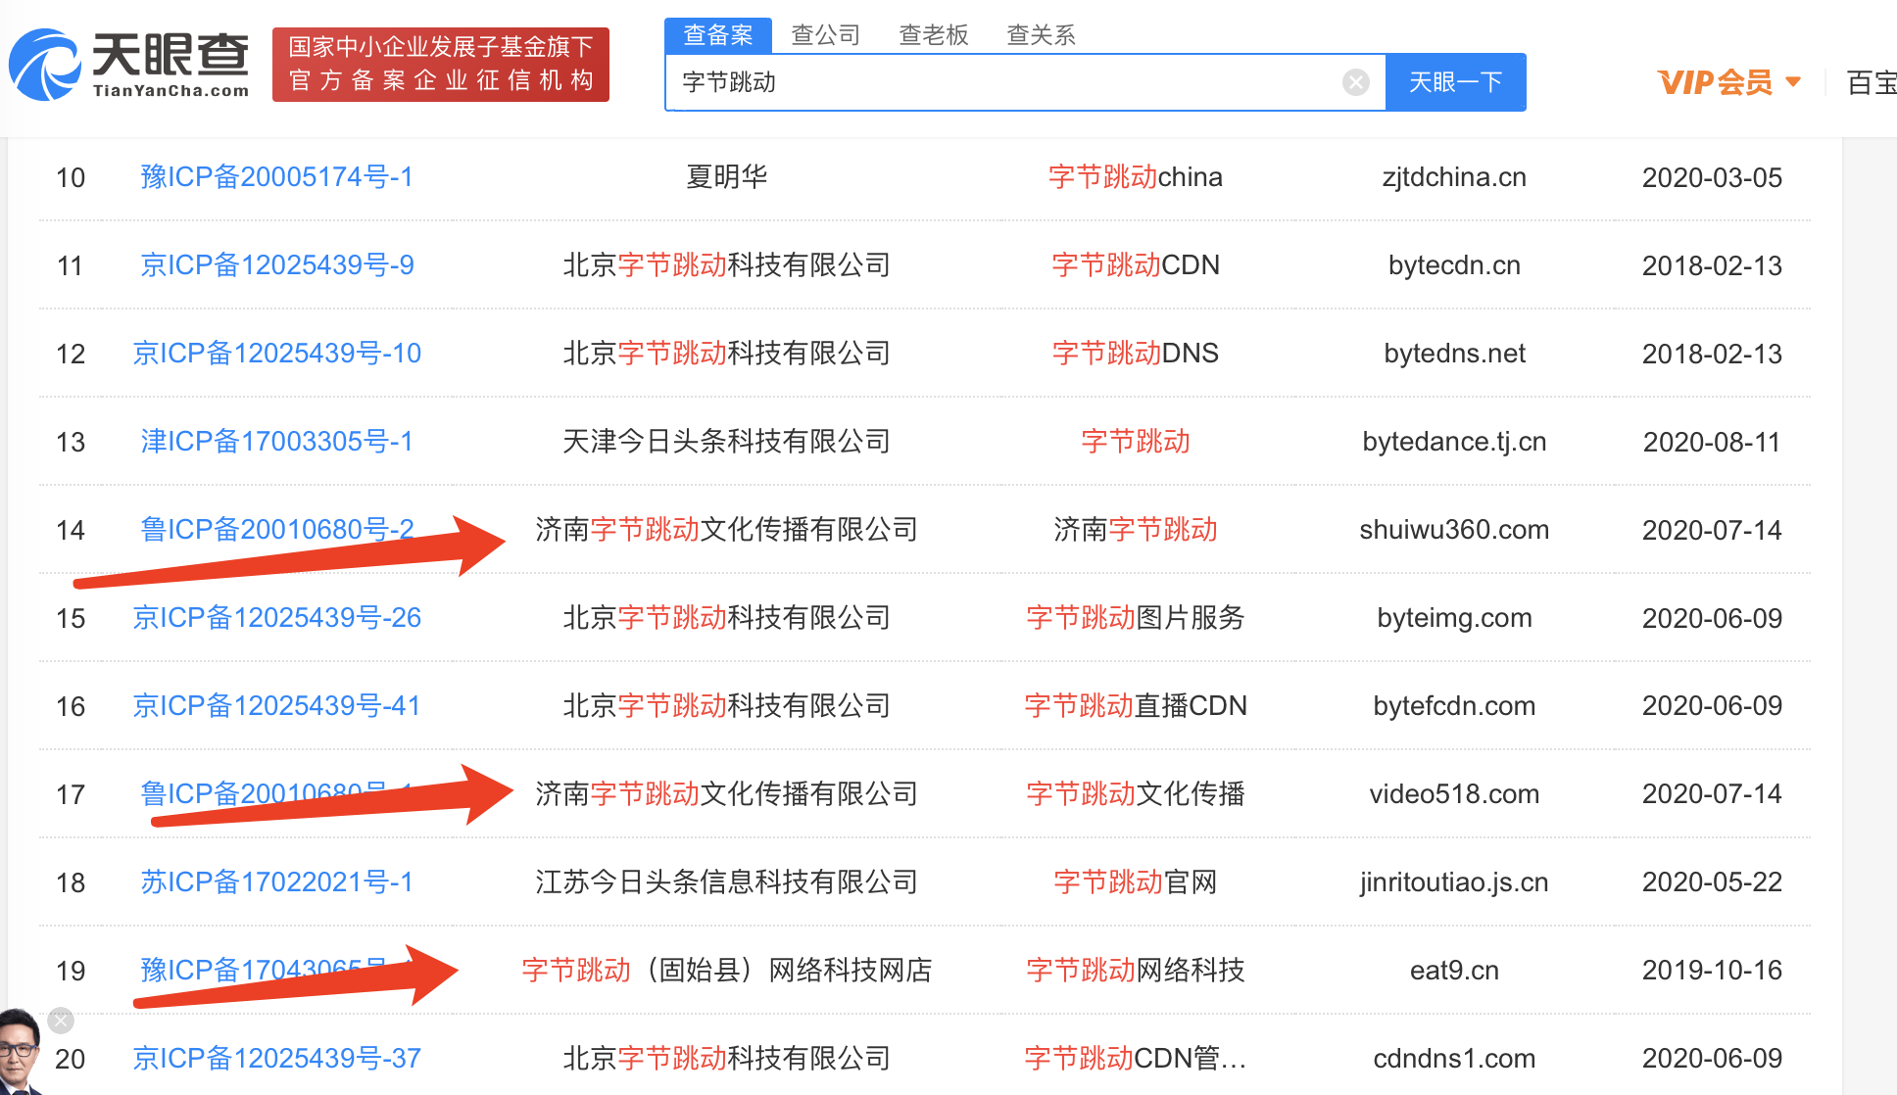Click the 百宝 menu item at right
Viewport: 1897px width, 1095px height.
coord(1870,82)
